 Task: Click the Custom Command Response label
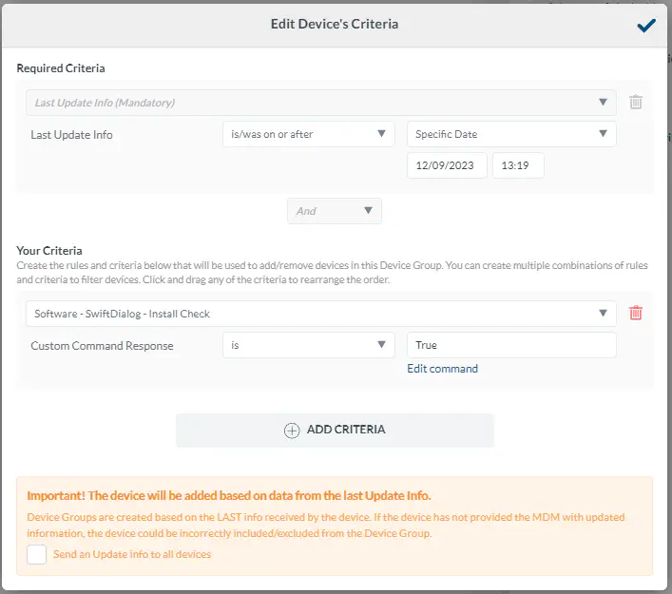coord(102,346)
